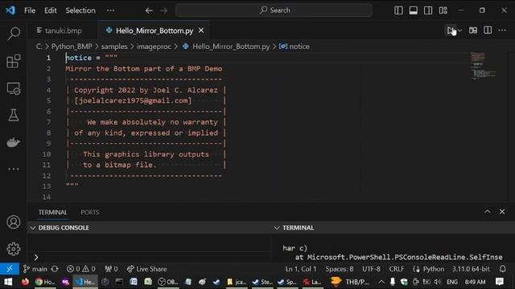Screen dimensions: 515x289
Task: Collapse the DEBUG CONSOLE section
Action: coord(32,228)
